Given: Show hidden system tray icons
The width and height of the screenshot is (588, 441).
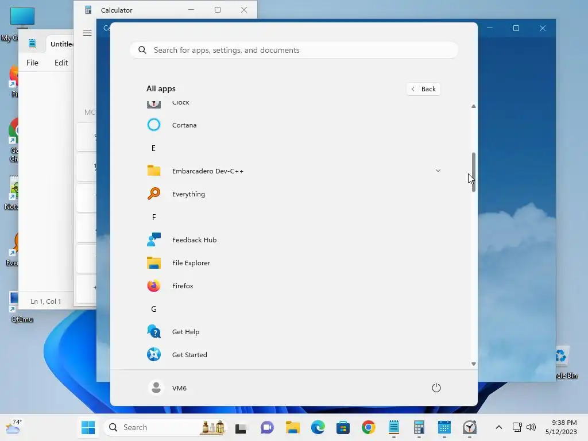Looking at the screenshot, I should [499, 427].
